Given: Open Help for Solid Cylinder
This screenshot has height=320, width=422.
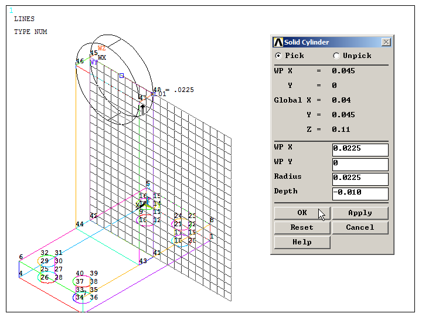Looking at the screenshot, I should coord(302,242).
